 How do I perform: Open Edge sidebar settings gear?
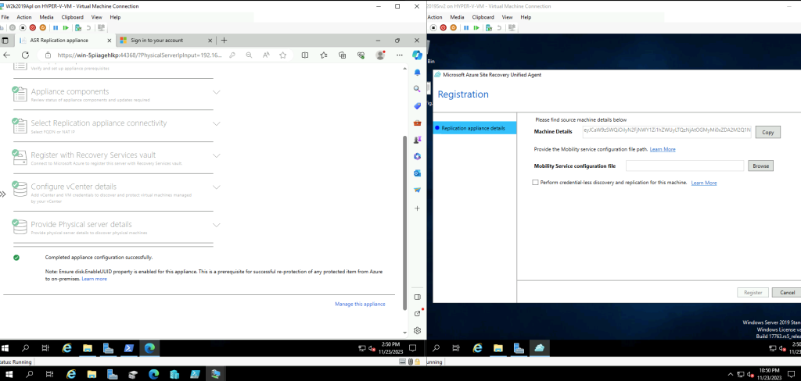click(418, 330)
